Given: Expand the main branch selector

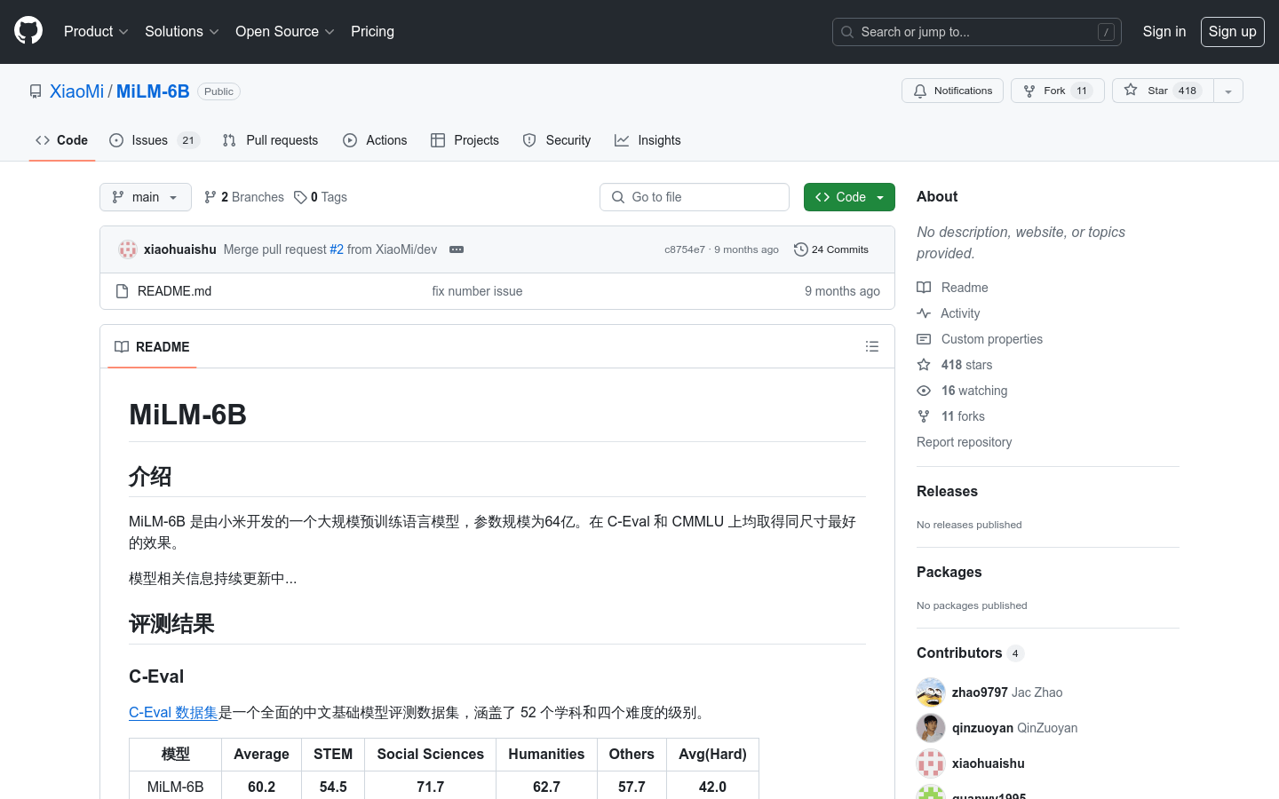Looking at the screenshot, I should (x=146, y=197).
